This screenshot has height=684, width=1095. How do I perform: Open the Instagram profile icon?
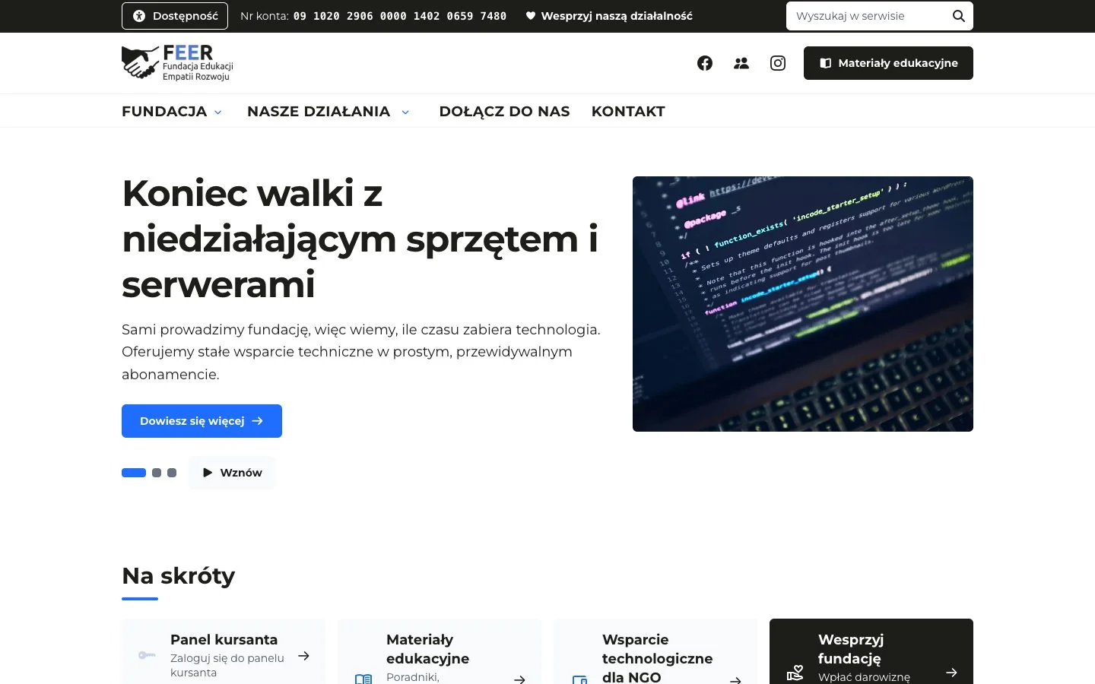click(x=778, y=63)
